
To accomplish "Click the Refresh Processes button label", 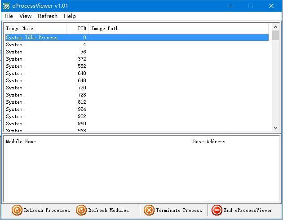I will click(47, 210).
